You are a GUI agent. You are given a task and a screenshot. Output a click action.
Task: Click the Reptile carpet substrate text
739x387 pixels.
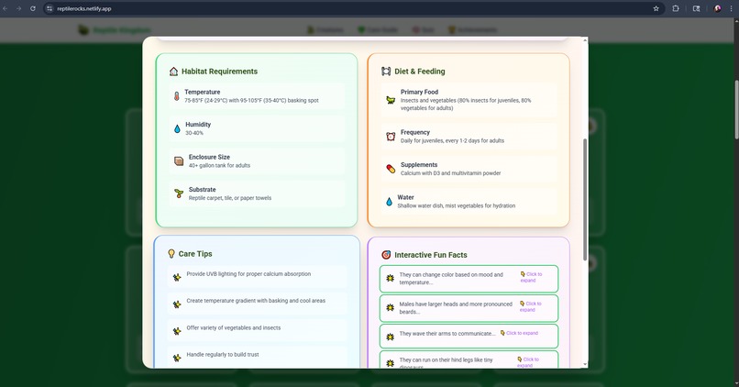tap(230, 198)
